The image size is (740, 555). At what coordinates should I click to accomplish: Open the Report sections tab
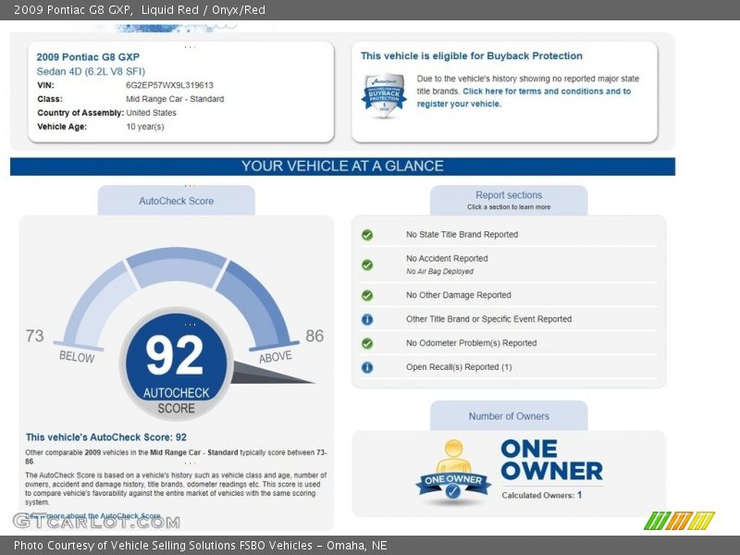coord(509,200)
